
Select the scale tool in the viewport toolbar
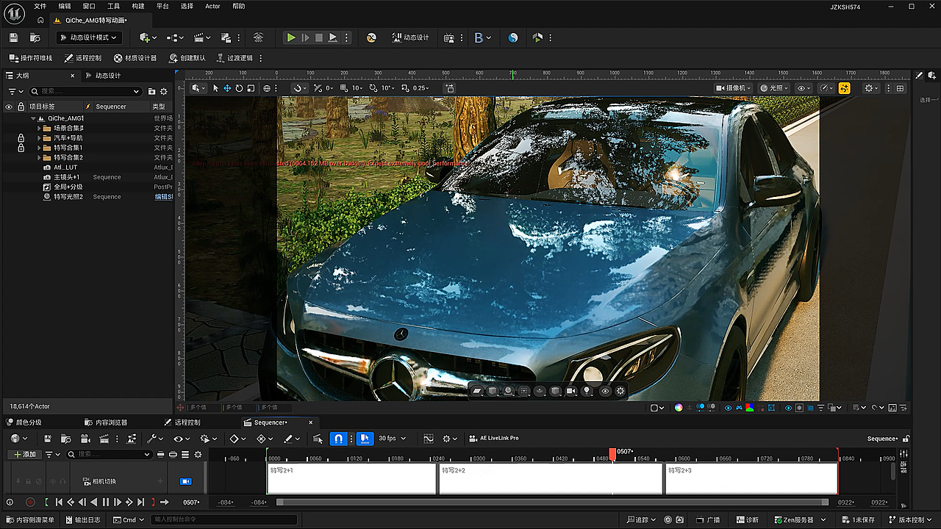(x=251, y=88)
